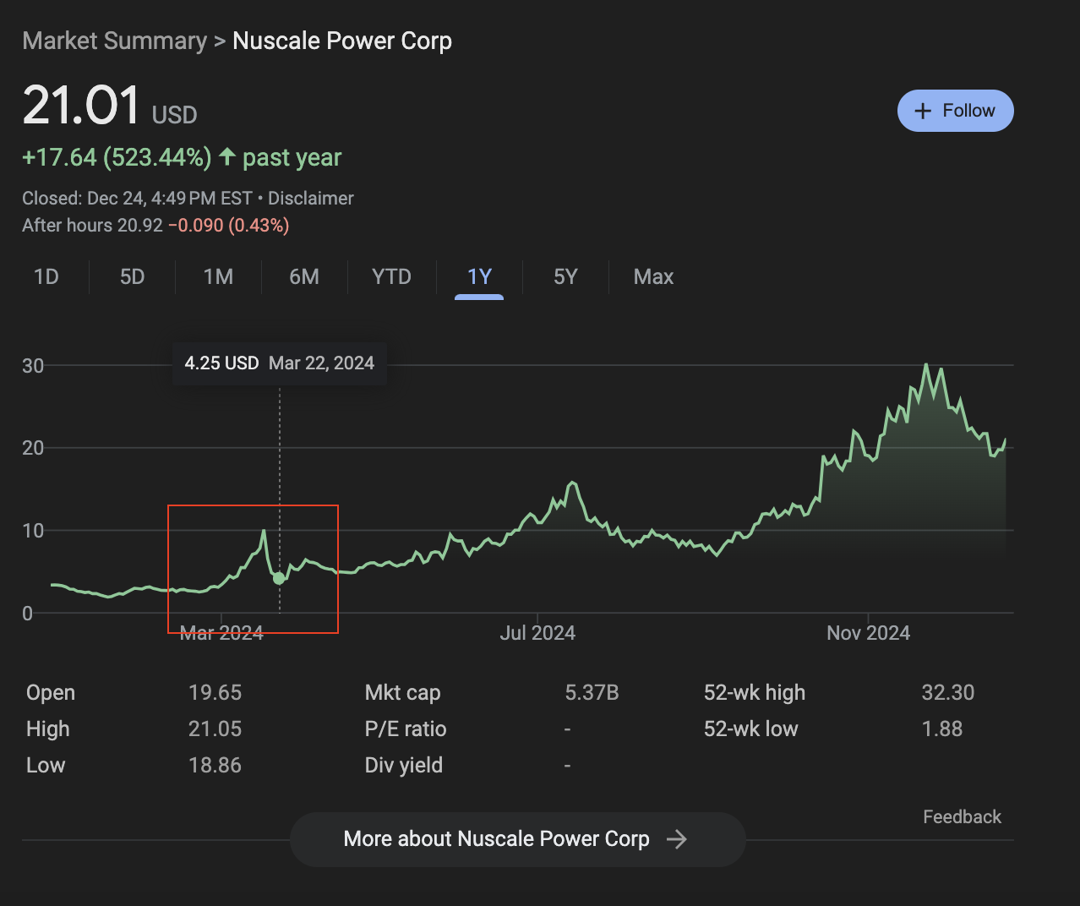The height and width of the screenshot is (906, 1080).
Task: Click the green up arrow past year
Action: pos(226,156)
